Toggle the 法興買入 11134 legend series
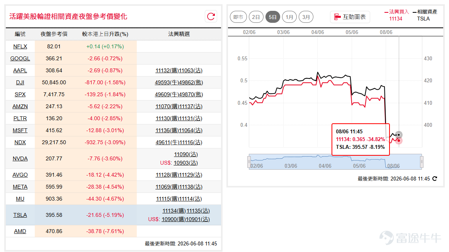The width and height of the screenshot is (449, 252). [396, 15]
